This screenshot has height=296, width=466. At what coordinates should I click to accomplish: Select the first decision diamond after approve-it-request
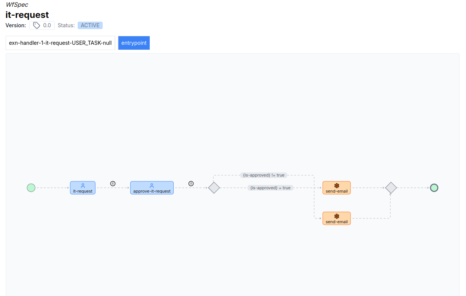pyautogui.click(x=214, y=188)
